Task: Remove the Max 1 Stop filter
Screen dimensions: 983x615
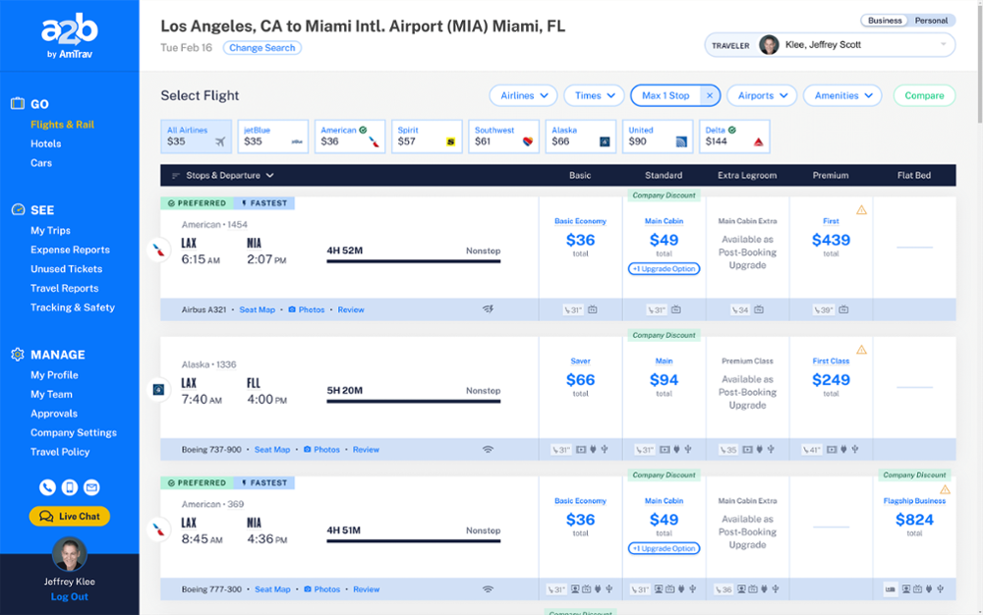Action: point(709,96)
